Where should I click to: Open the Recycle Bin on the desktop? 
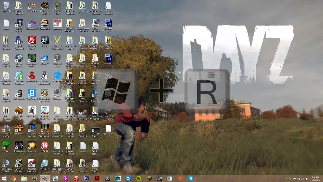pos(6,7)
